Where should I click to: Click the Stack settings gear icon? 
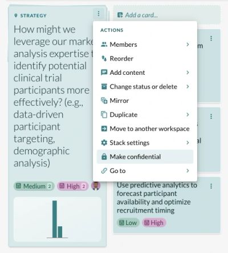(x=104, y=143)
